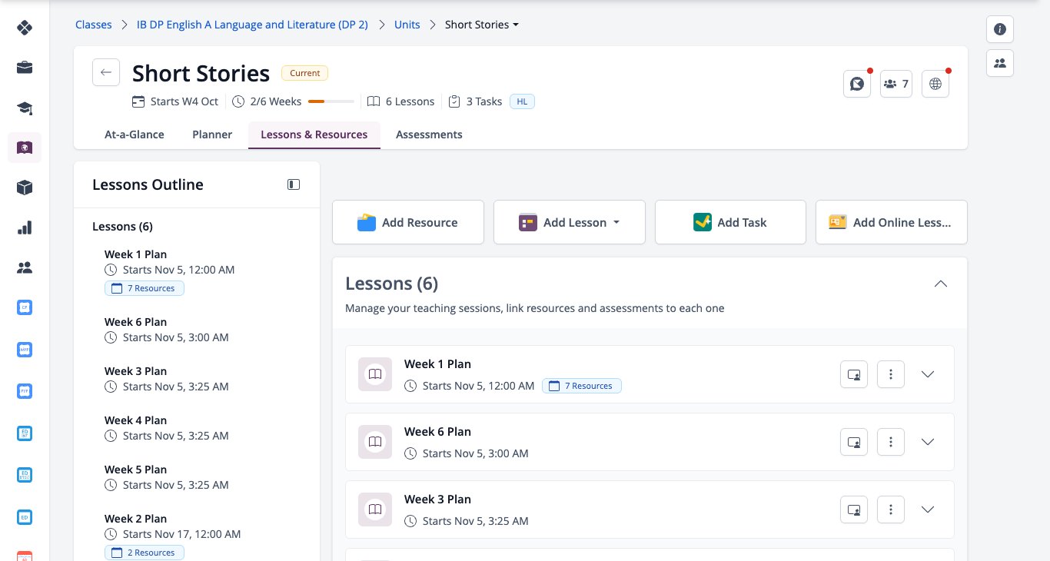The height and width of the screenshot is (561, 1050).
Task: Click the globe icon in unit header
Action: pos(935,84)
